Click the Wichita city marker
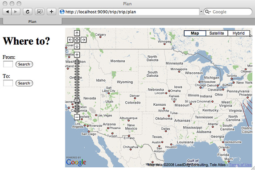 [164, 108]
